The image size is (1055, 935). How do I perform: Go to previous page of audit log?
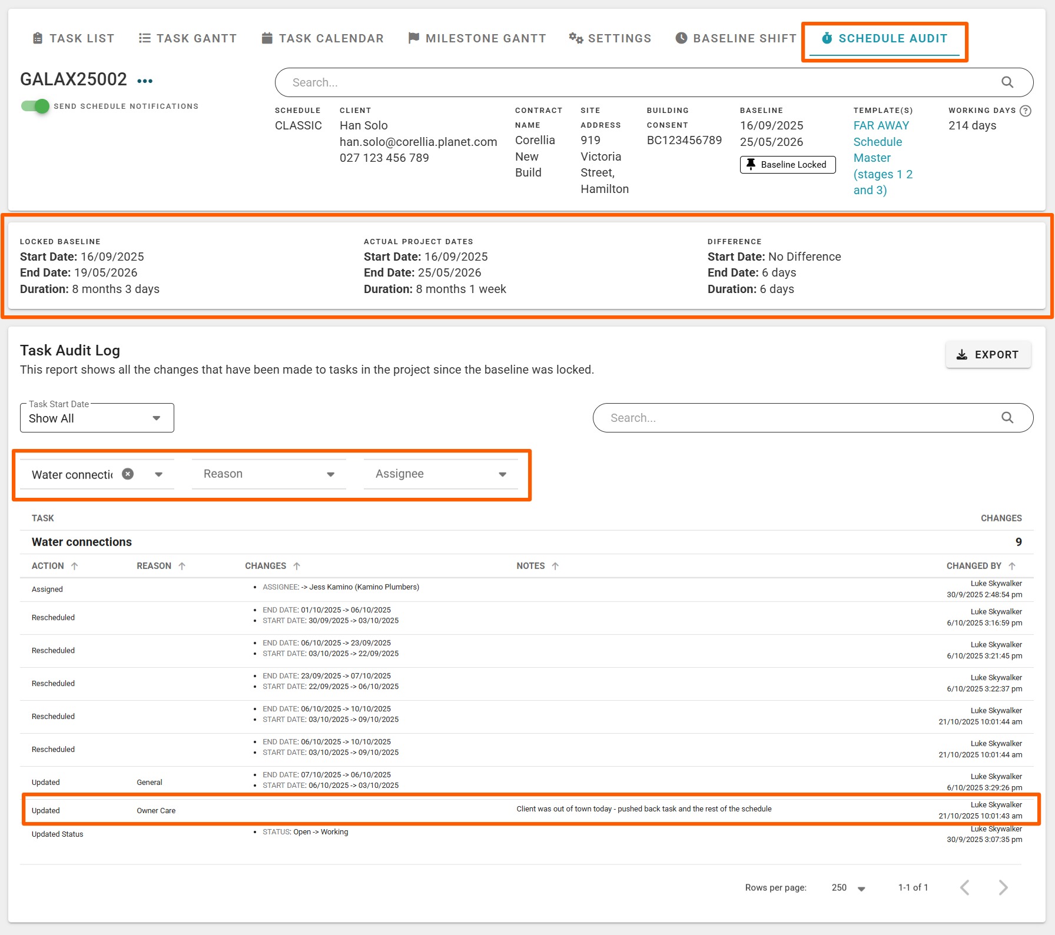click(x=965, y=887)
